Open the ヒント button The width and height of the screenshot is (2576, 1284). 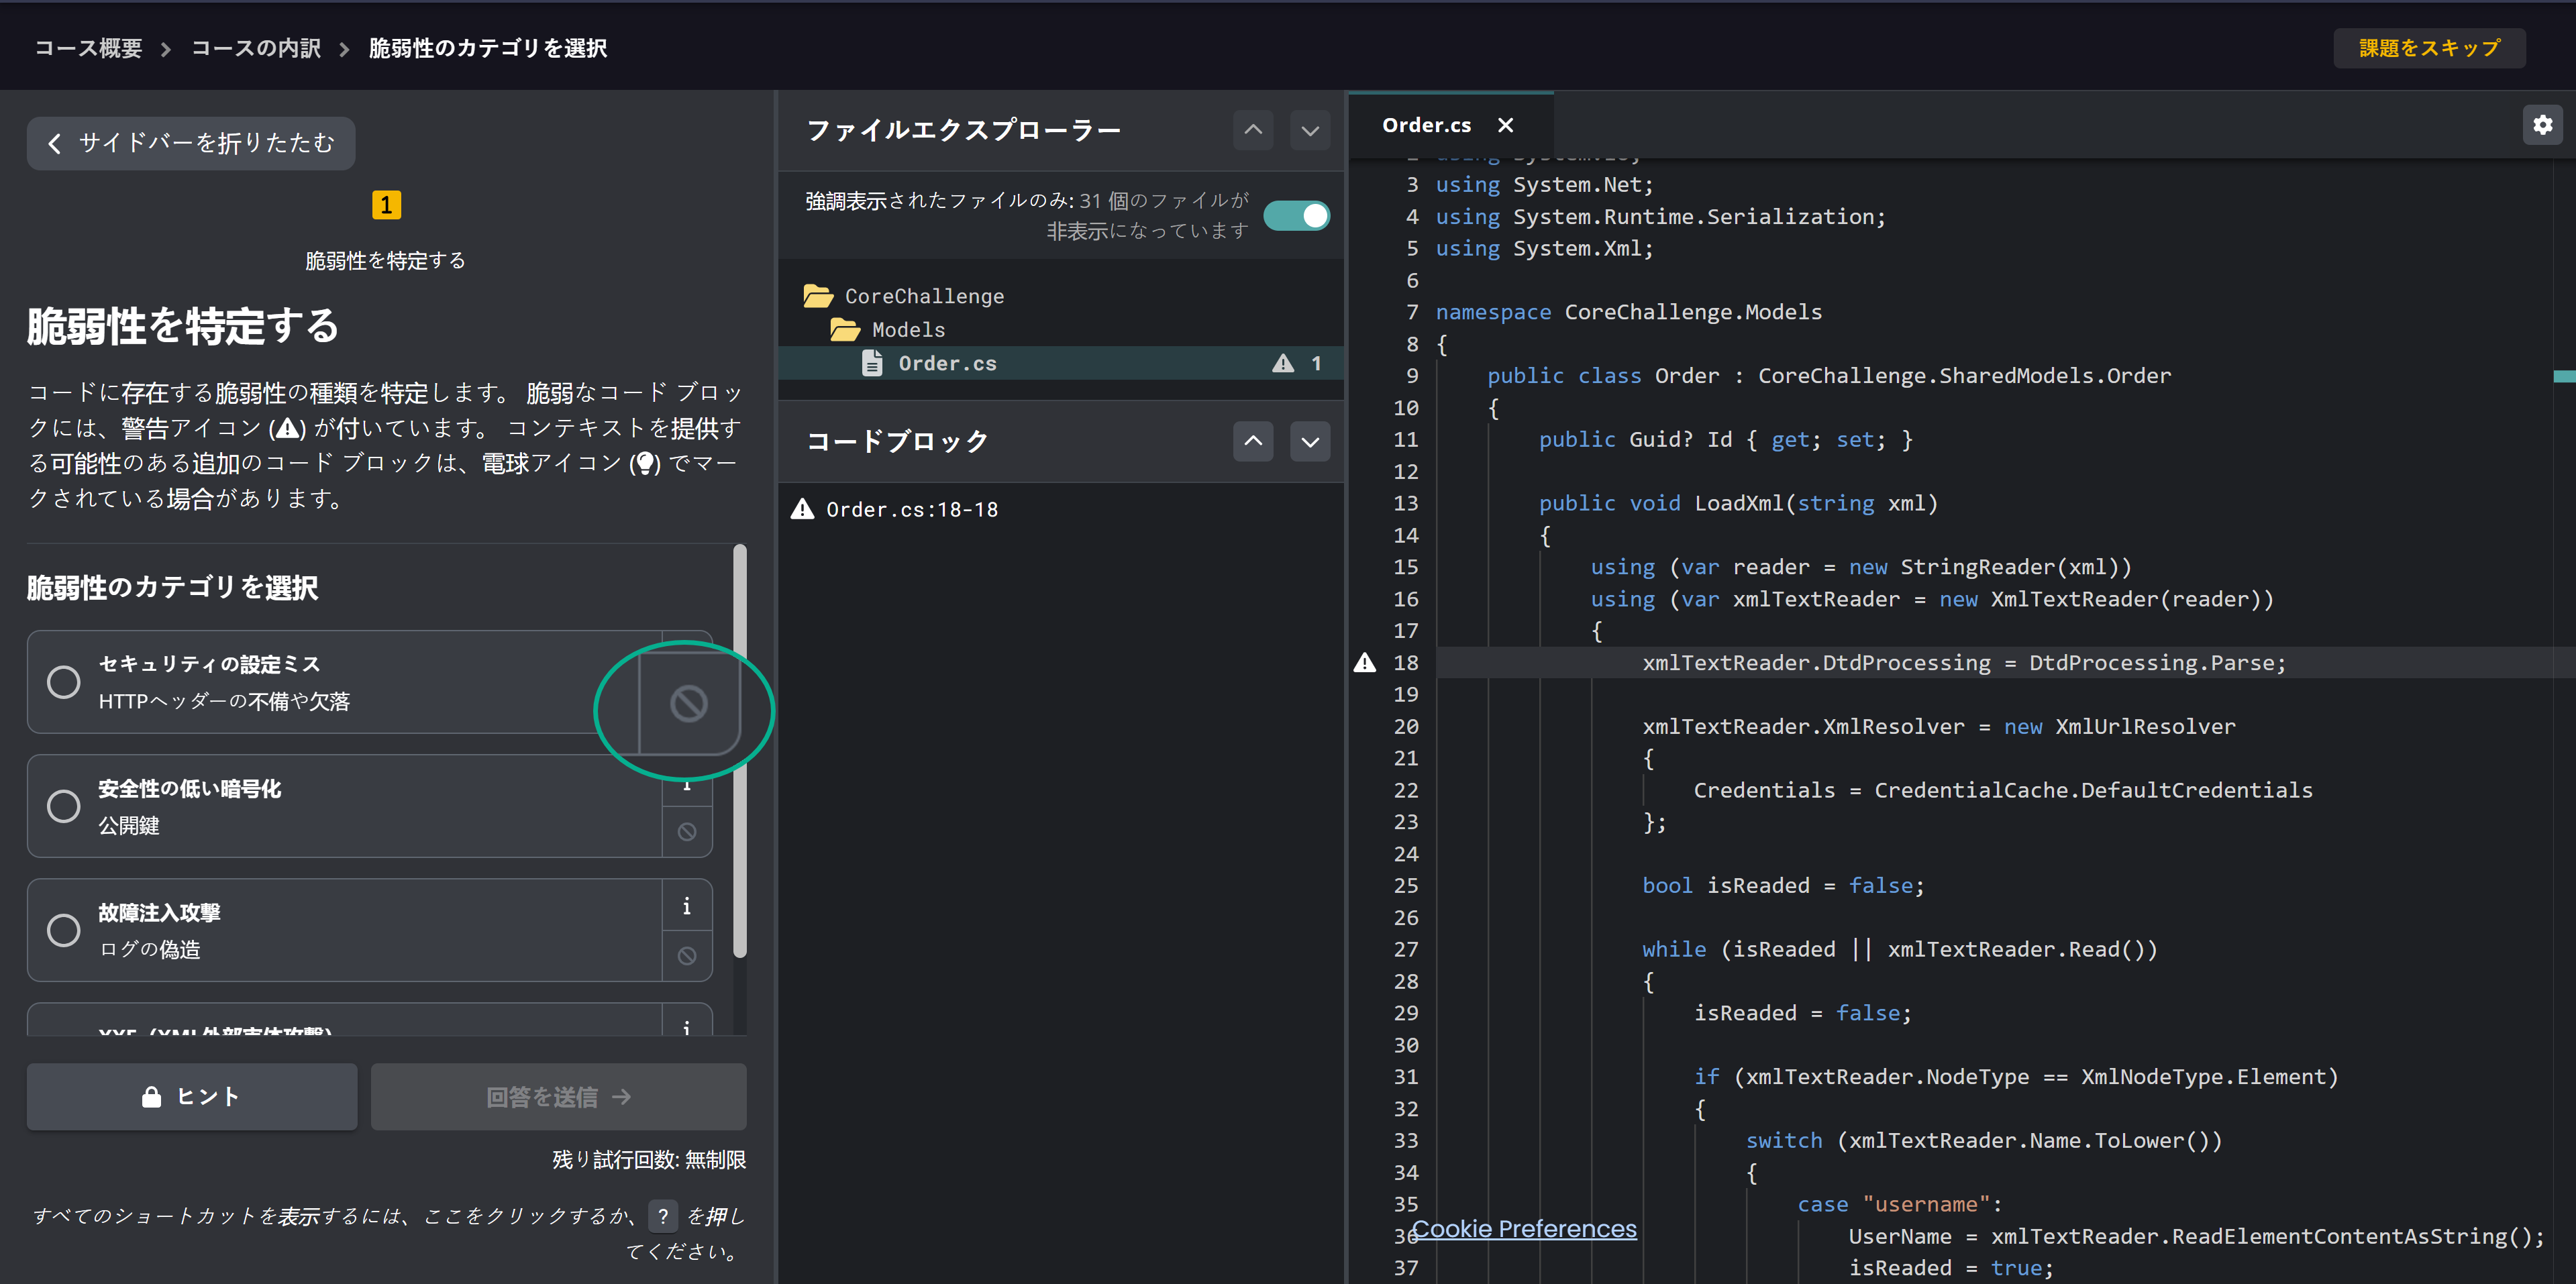point(191,1096)
